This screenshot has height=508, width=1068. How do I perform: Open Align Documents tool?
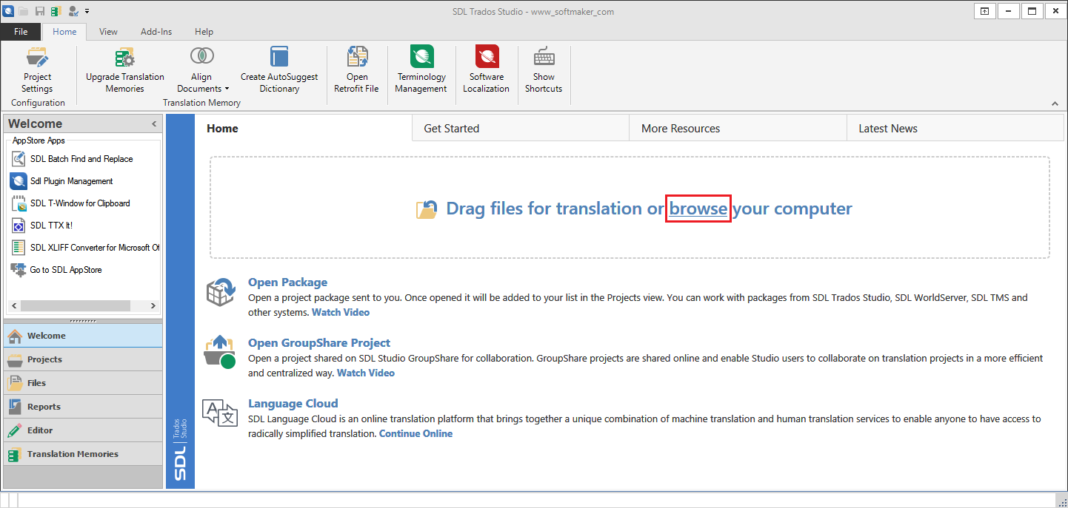pyautogui.click(x=201, y=71)
